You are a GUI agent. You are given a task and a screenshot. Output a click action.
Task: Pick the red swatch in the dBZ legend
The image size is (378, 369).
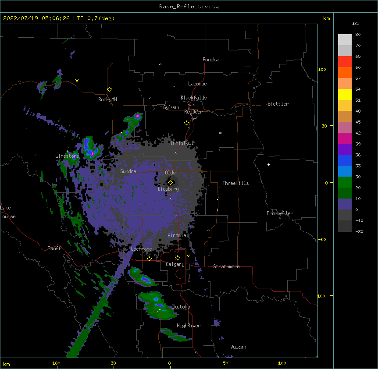tap(345, 61)
